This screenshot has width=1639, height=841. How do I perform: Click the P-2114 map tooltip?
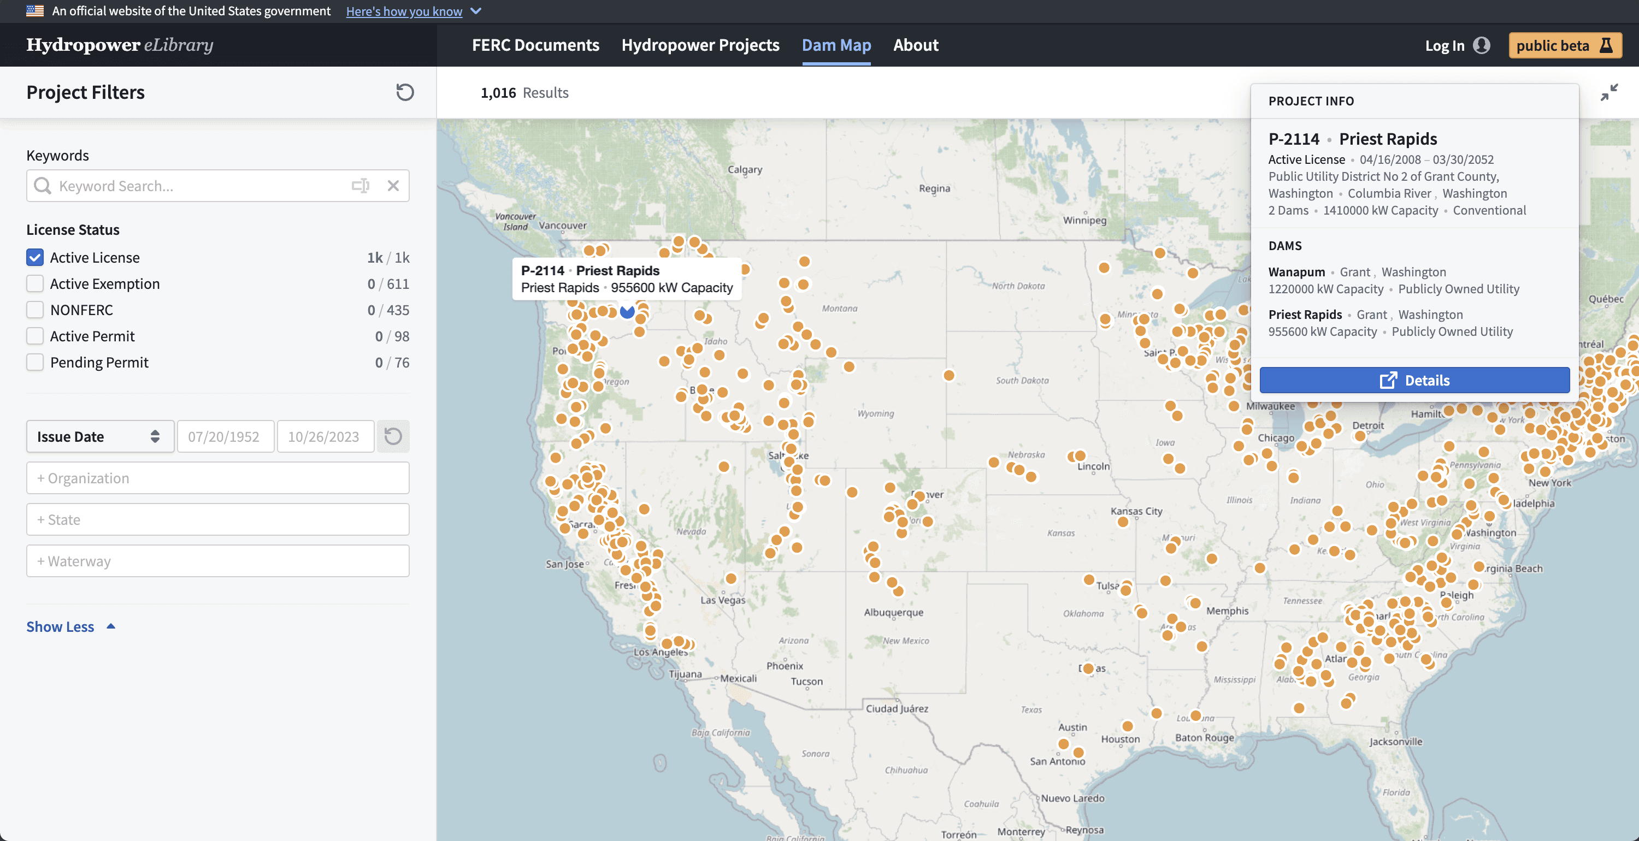tap(627, 279)
